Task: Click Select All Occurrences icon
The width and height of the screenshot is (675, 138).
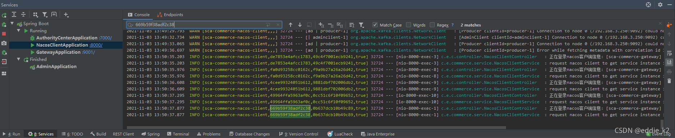Action: point(340,25)
